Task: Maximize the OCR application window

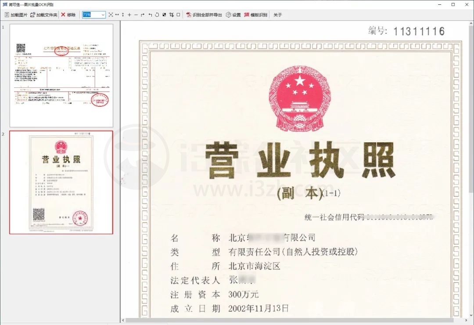Action: [453, 4]
